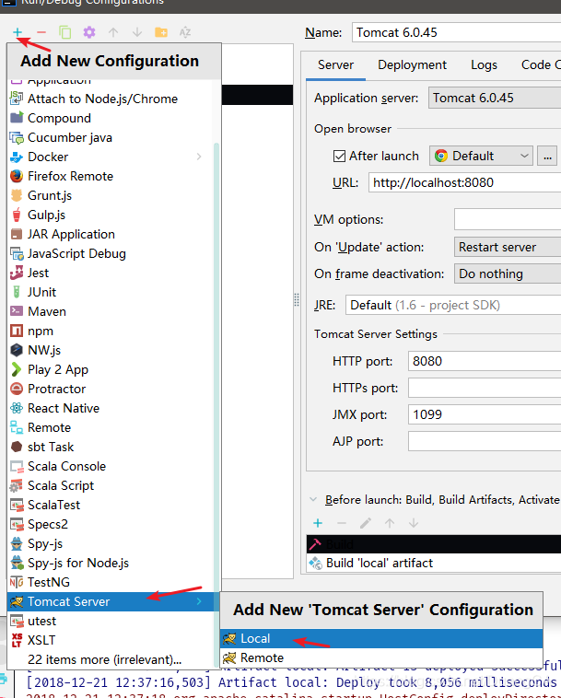Click the pencil edit icon under Before launch
The image size is (561, 698).
366,523
